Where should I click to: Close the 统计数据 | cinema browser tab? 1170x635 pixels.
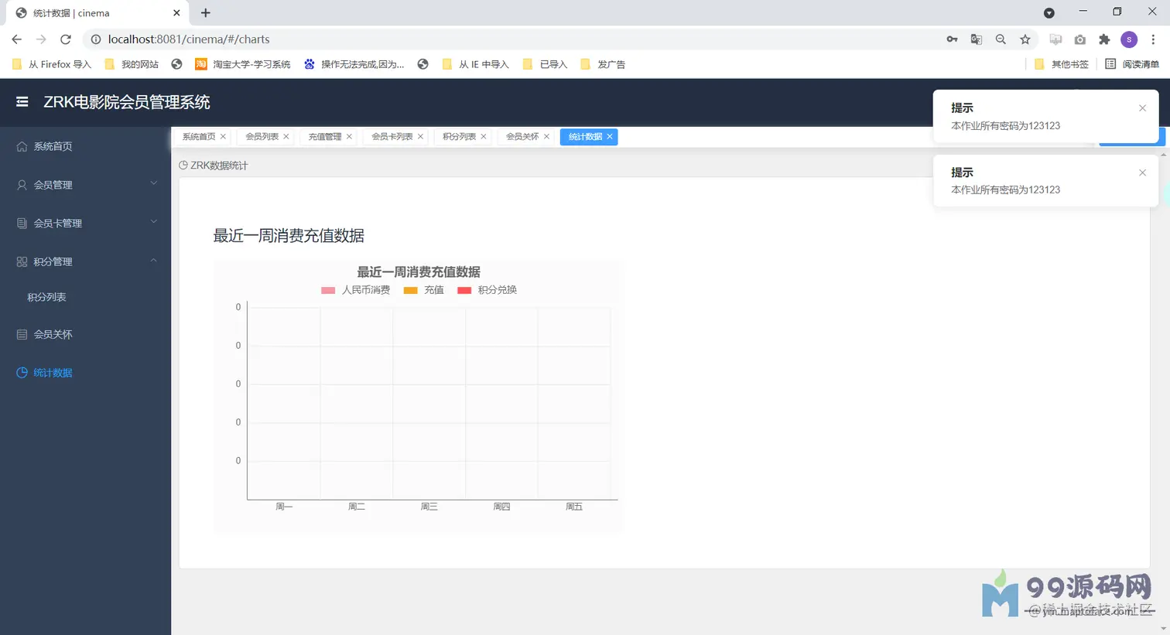pyautogui.click(x=176, y=13)
